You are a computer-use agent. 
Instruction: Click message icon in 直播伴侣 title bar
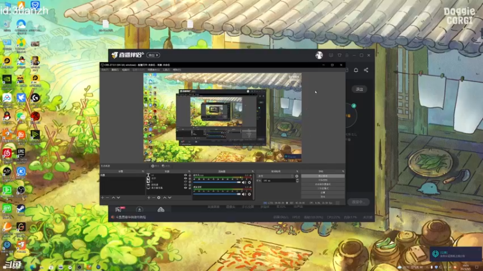tap(331, 55)
